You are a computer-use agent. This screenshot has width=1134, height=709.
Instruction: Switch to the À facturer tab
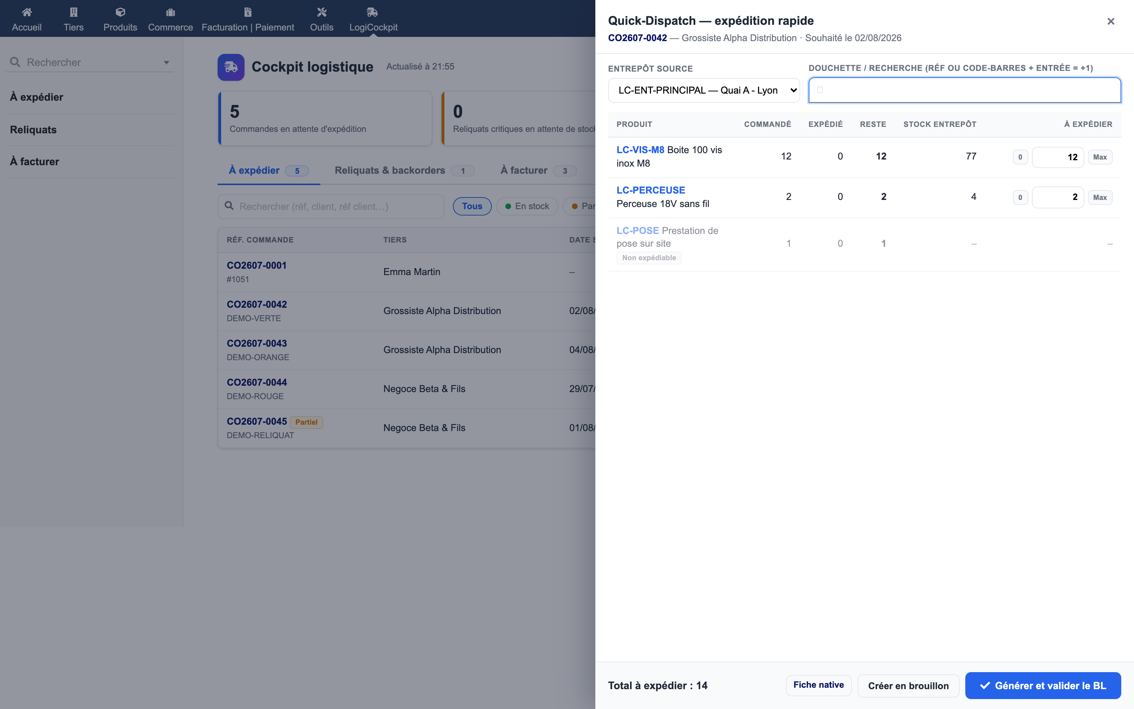pos(538,171)
